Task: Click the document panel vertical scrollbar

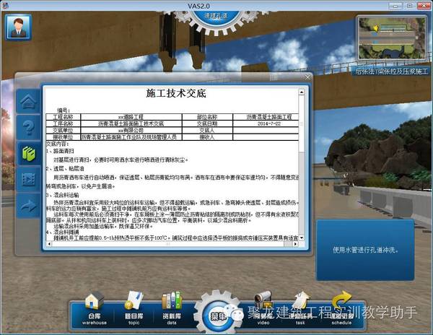Action: [301, 180]
